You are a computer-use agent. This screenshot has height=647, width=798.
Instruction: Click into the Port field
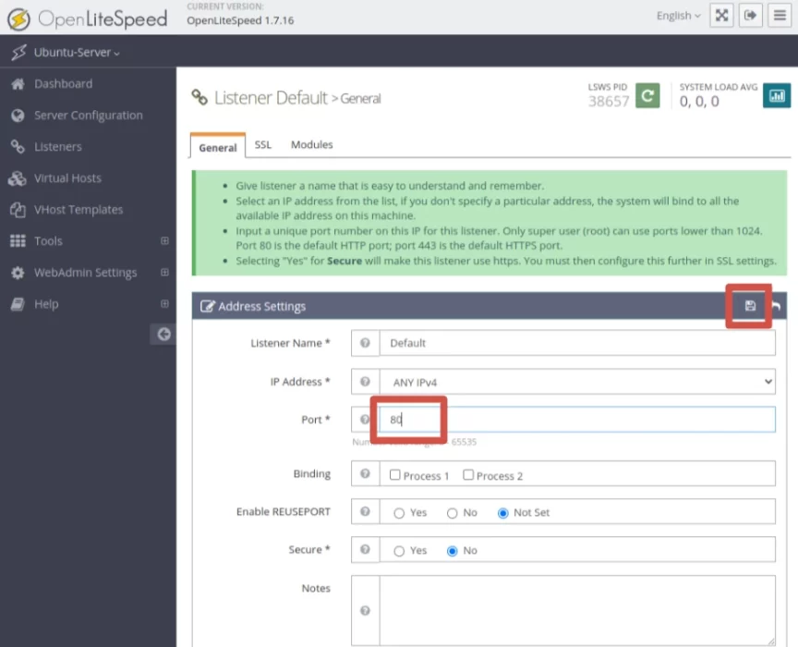point(577,420)
